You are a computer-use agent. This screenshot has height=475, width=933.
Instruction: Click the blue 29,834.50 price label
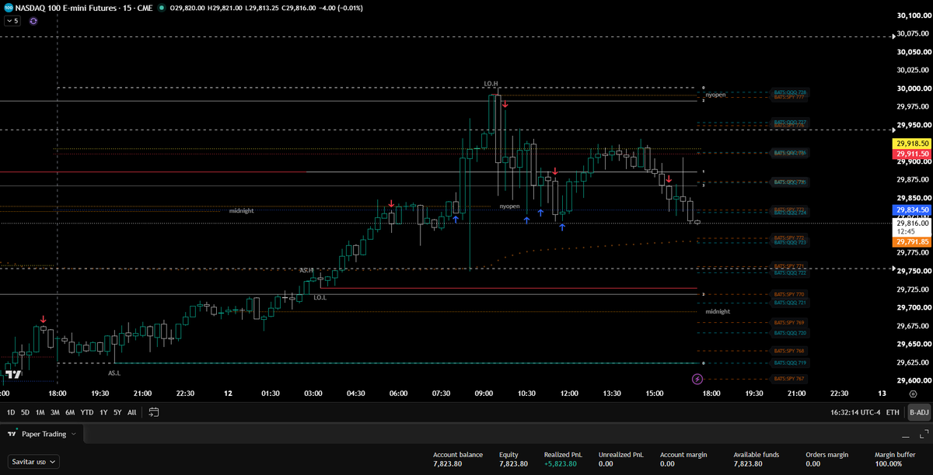[911, 210]
